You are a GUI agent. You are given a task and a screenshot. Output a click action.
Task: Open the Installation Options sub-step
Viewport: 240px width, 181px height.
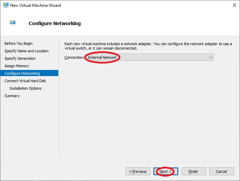click(x=26, y=88)
